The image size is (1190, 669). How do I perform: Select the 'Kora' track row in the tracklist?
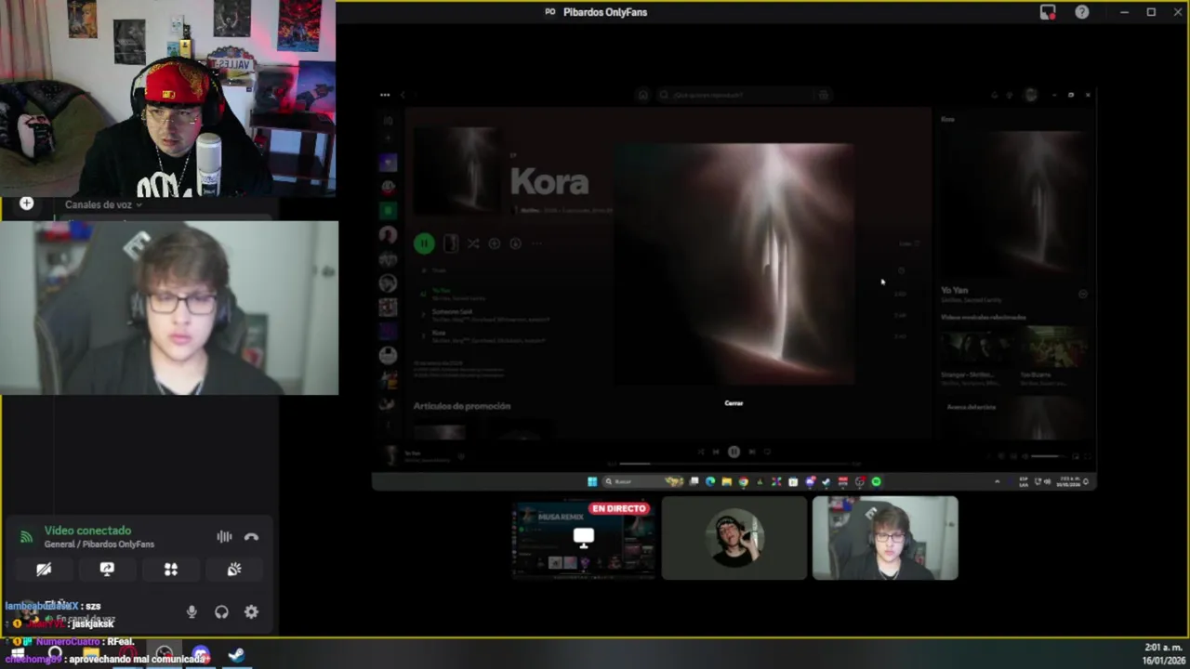coord(665,335)
